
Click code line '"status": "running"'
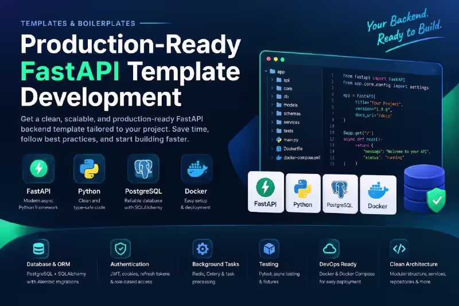pos(383,157)
